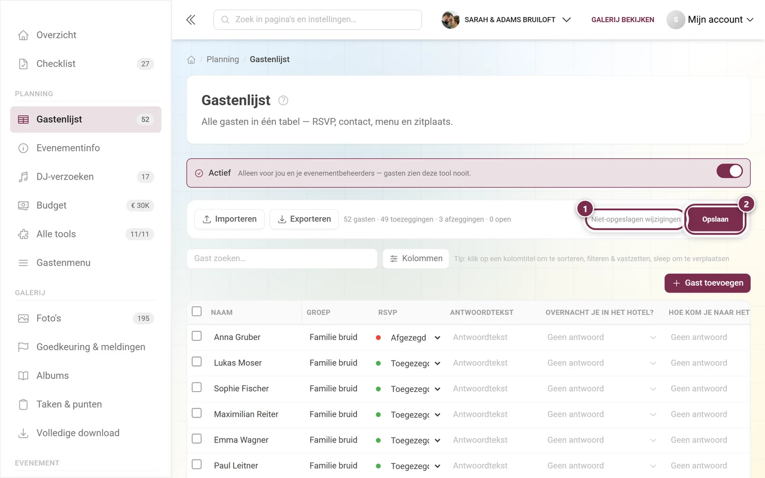The height and width of the screenshot is (478, 765).
Task: Click the Volledige download arrow icon
Action: (x=23, y=433)
